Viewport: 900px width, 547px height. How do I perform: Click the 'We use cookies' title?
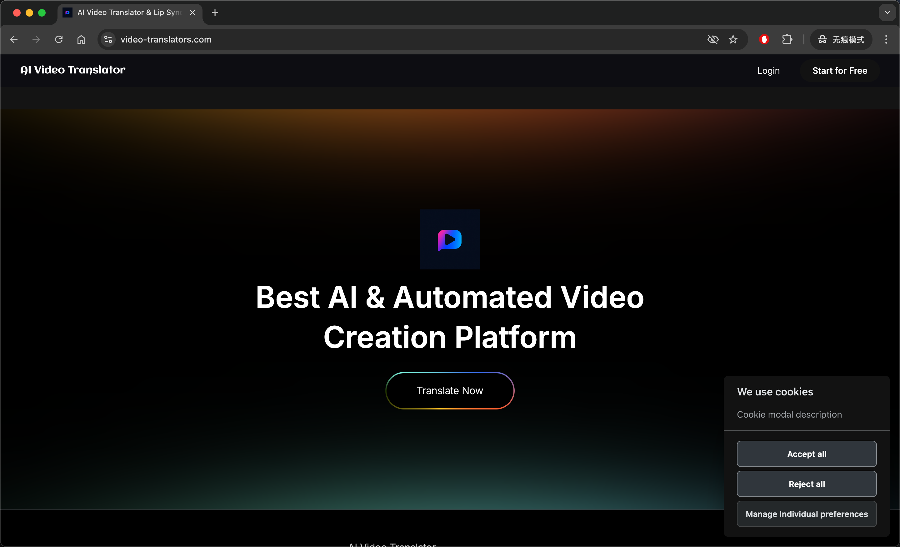tap(775, 392)
